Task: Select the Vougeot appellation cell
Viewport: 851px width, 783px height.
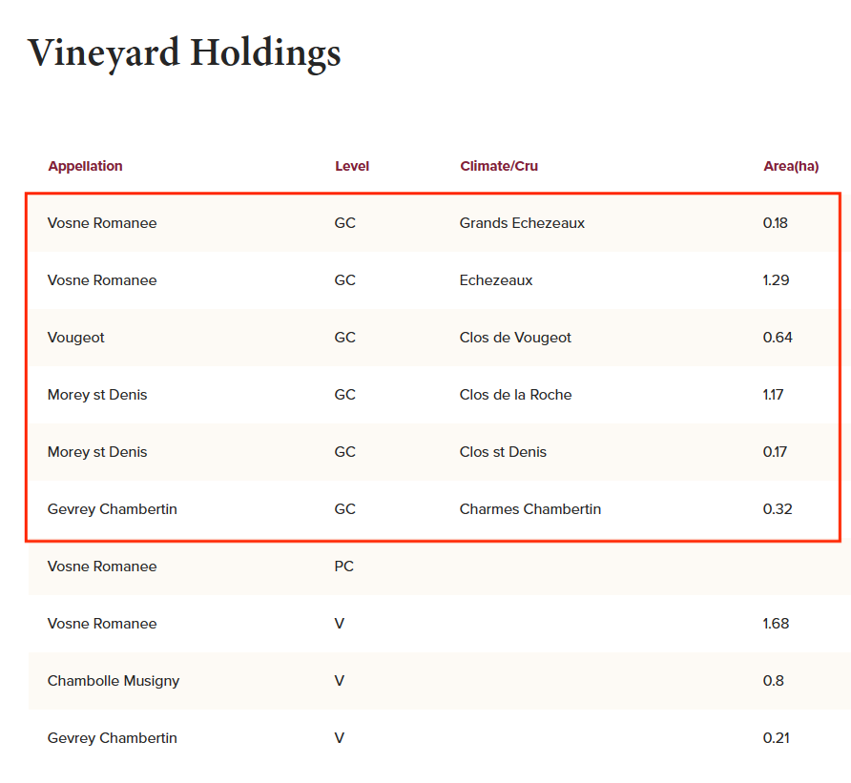Action: [76, 338]
